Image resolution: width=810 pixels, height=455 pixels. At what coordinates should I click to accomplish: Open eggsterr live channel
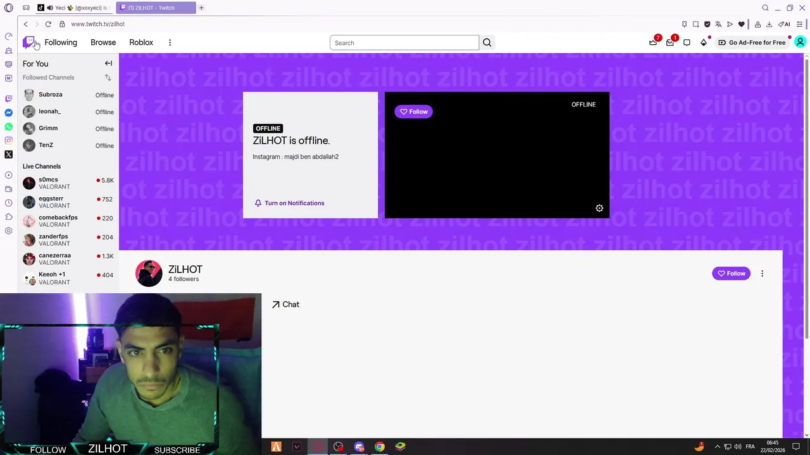(68, 202)
